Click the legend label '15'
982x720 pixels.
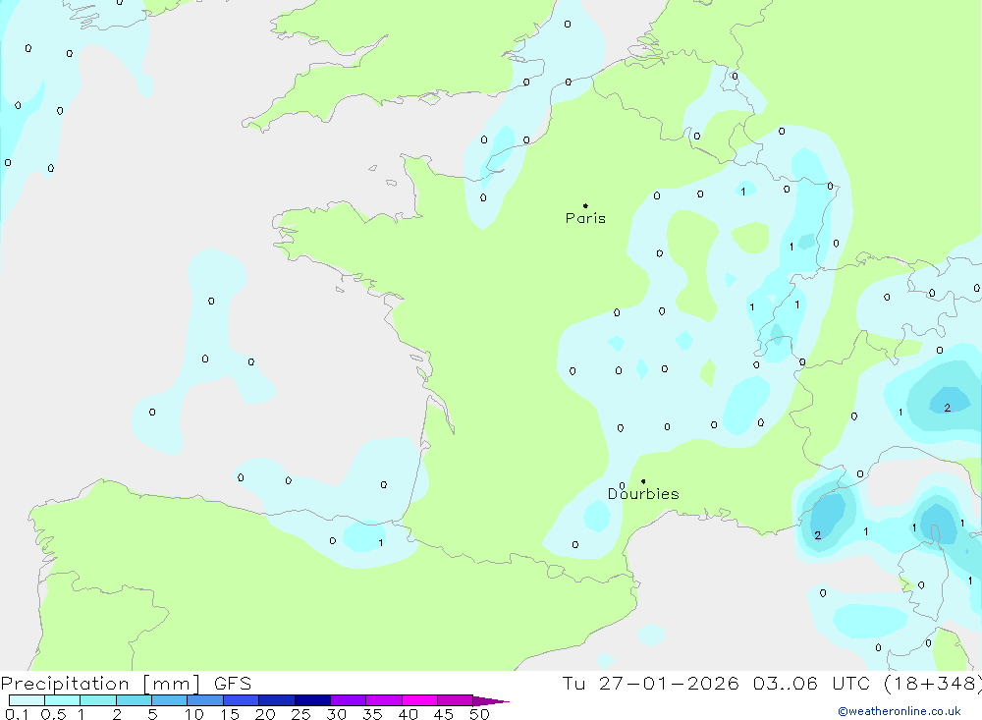coord(230,714)
